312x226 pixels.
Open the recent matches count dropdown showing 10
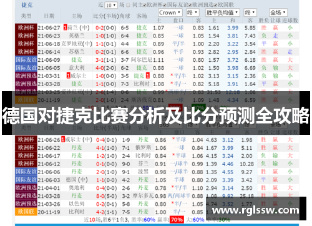click(111, 5)
